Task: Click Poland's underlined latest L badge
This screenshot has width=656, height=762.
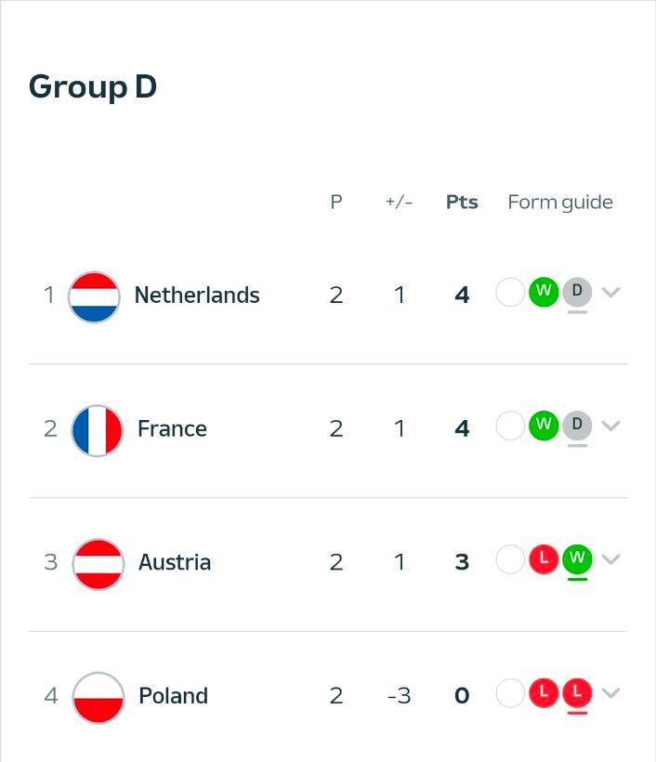Action: coord(577,693)
